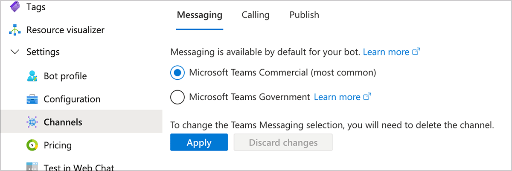512x171 pixels.
Task: Click the green Pricing icon
Action: coord(32,145)
